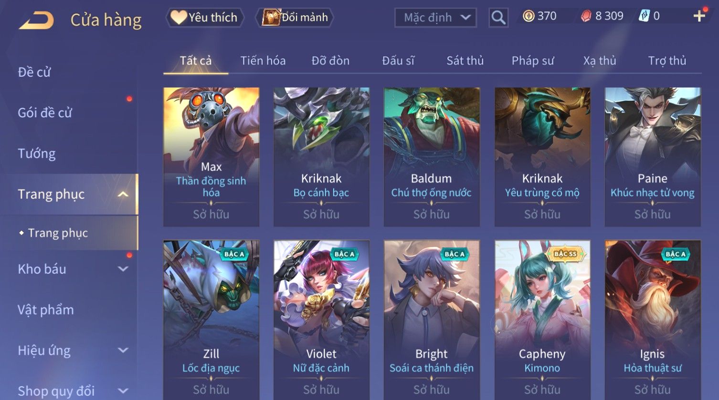Open the search magnifier icon
Viewport: 719px width, 400px height.
498,18
